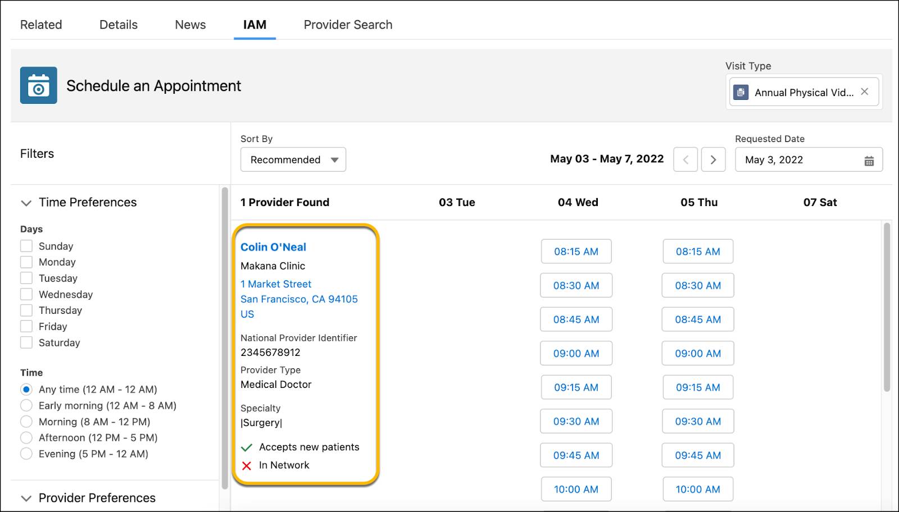Click the red In Network indicator
The width and height of the screenshot is (899, 512).
click(246, 465)
